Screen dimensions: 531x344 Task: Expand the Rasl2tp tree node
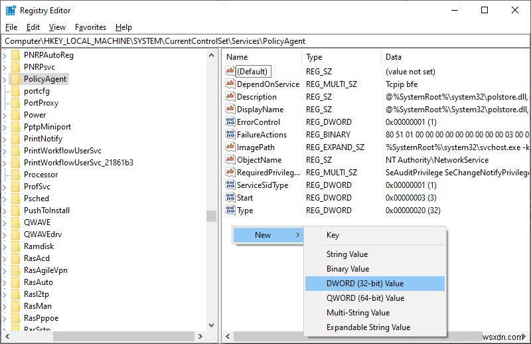tap(5, 294)
